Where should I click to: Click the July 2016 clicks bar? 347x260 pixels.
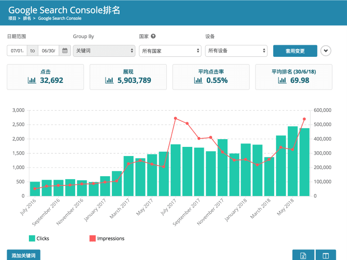point(35,189)
